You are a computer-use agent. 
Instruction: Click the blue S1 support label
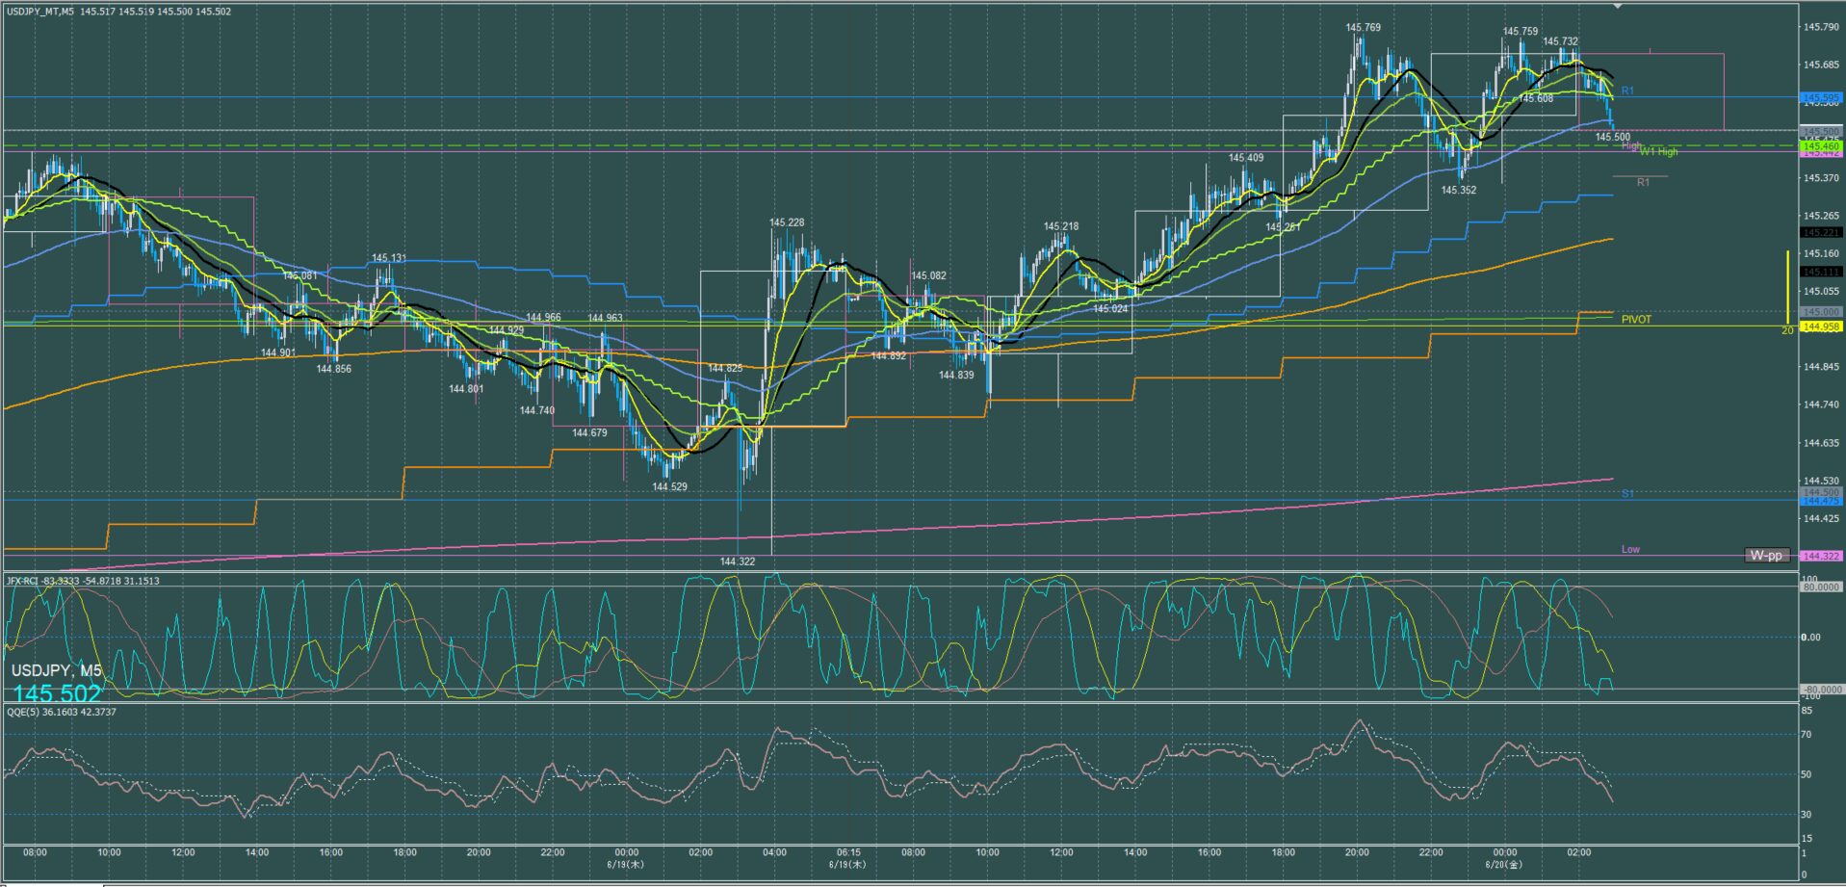click(x=1627, y=494)
